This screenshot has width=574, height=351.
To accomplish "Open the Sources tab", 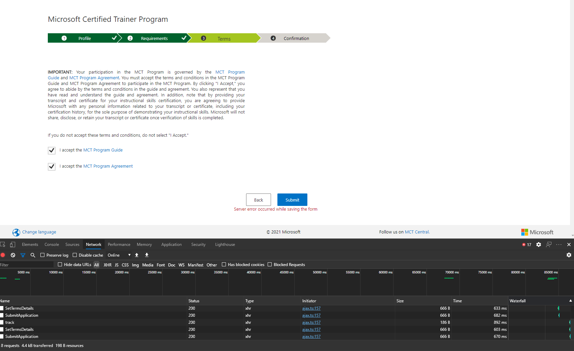I will tap(72, 245).
